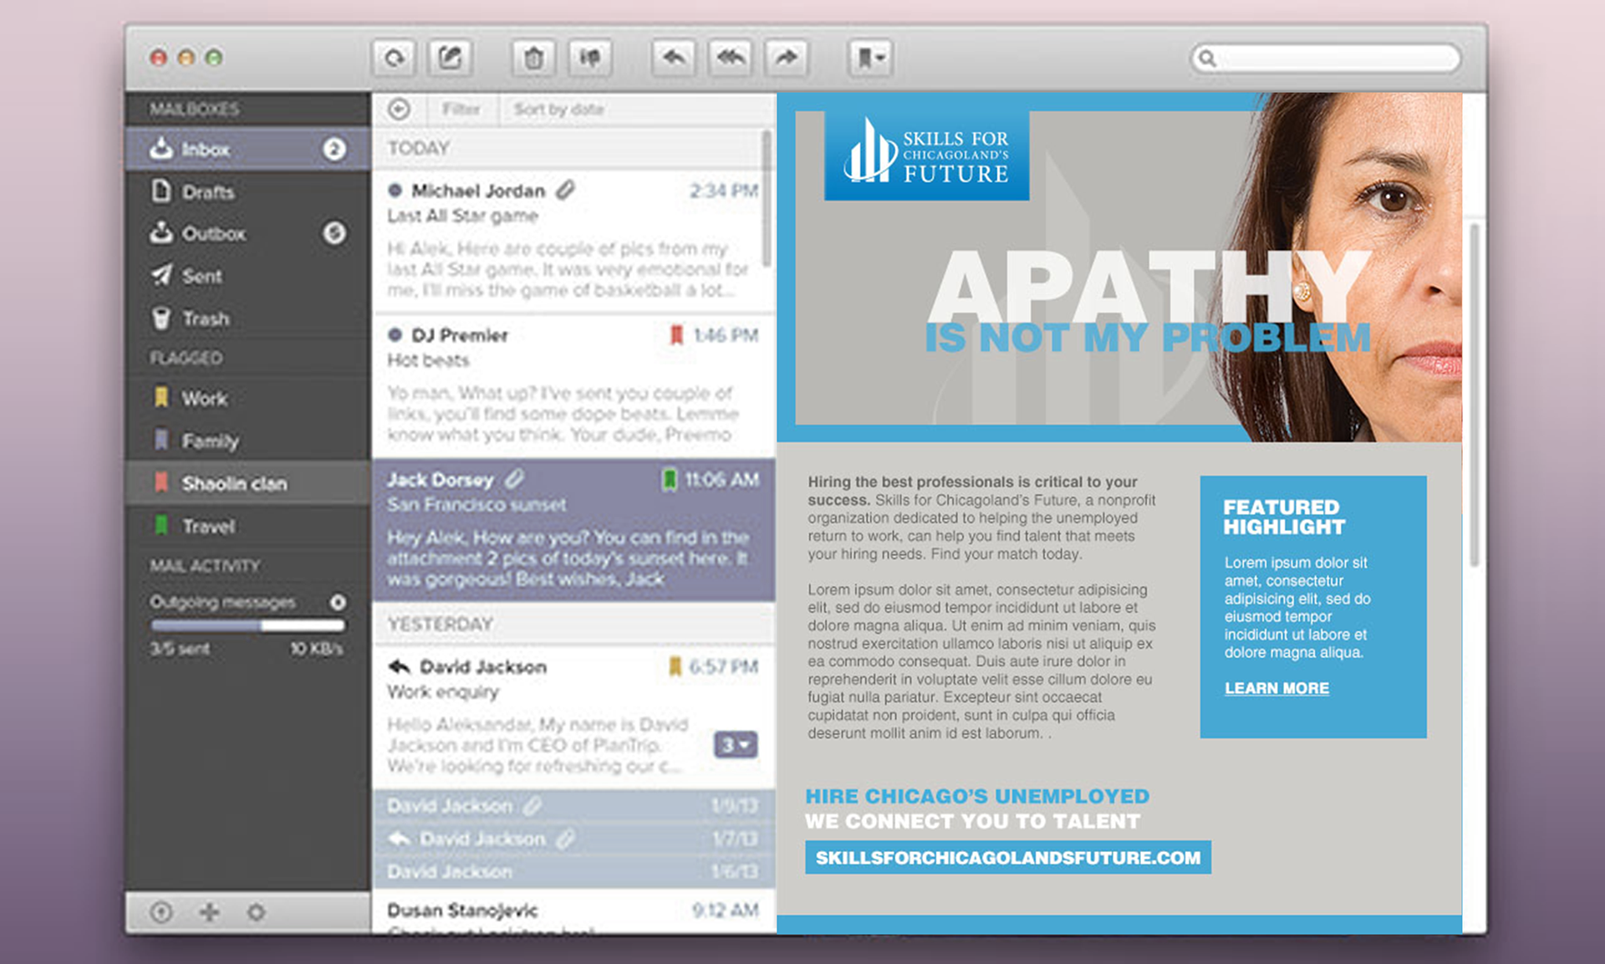Screen dimensions: 1605x964
Task: Toggle green flag on Jack Dorsey email
Action: [670, 479]
